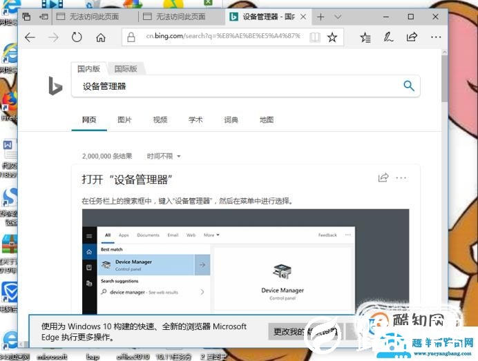Go back with the browser back arrow
Viewport: 478px width, 361px height.
[30, 37]
